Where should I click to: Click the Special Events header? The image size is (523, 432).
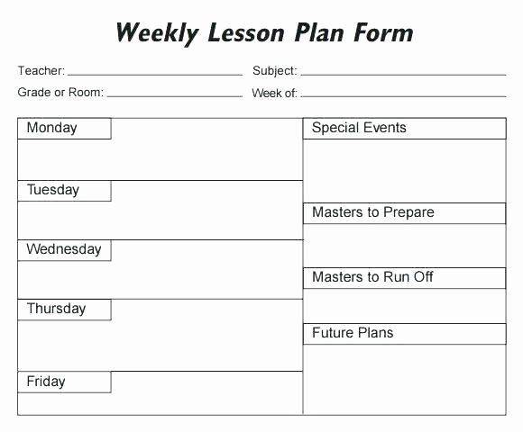405,129
